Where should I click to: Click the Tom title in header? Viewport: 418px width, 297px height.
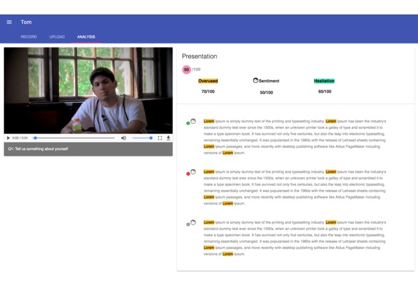pyautogui.click(x=26, y=22)
